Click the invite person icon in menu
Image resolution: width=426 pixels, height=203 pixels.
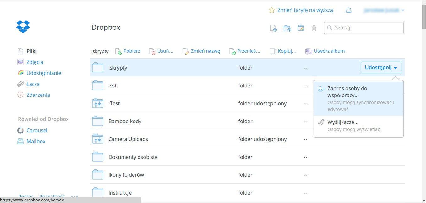321,89
